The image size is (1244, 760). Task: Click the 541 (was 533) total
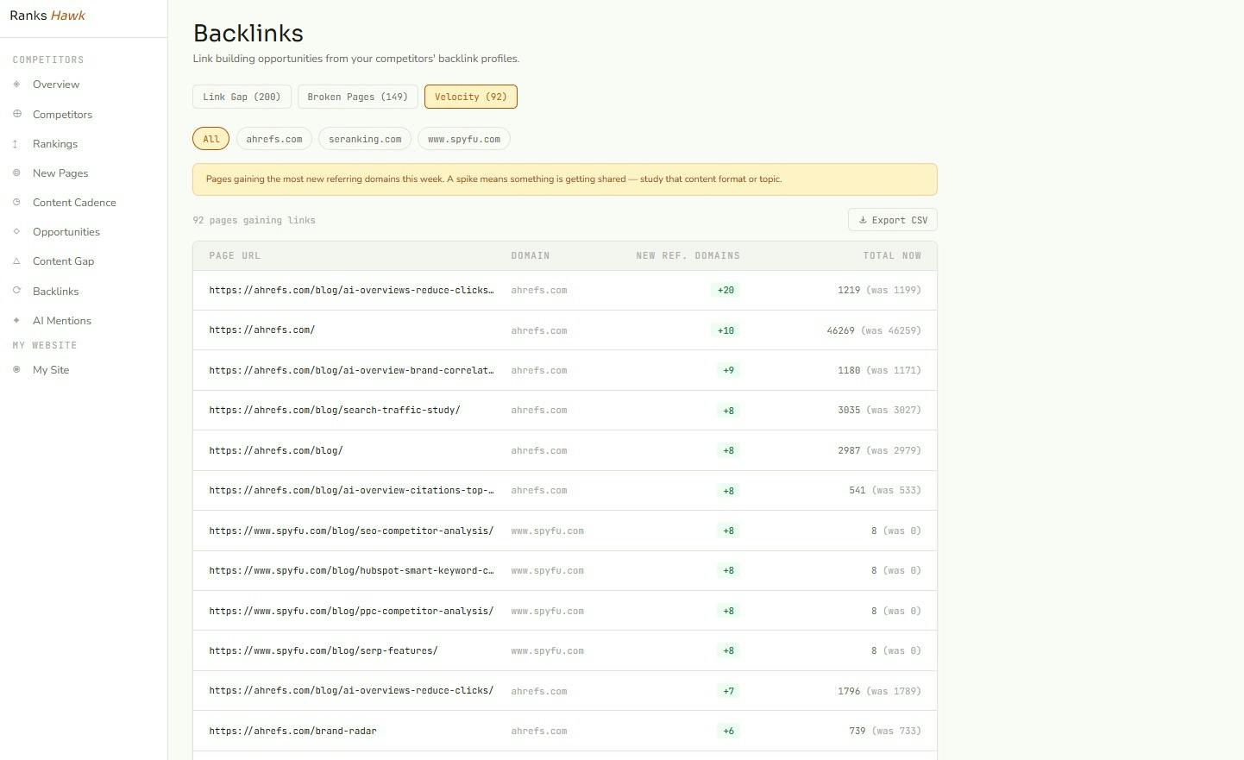pyautogui.click(x=885, y=490)
